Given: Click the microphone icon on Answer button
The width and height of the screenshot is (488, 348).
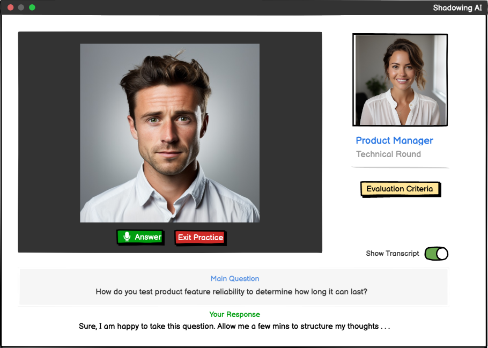Looking at the screenshot, I should pyautogui.click(x=127, y=236).
